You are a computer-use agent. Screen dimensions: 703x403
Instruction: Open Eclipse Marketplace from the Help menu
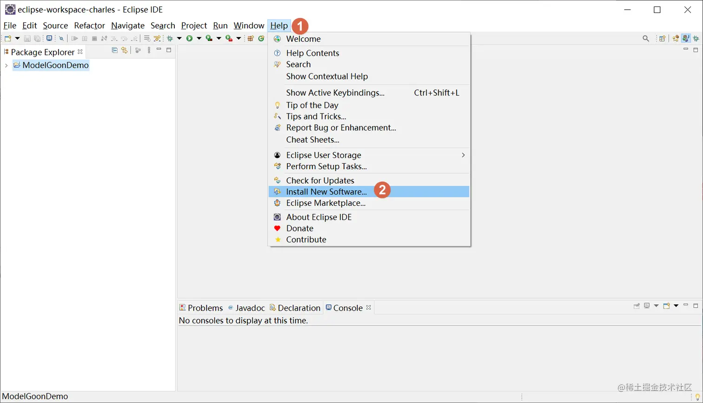coord(369,203)
